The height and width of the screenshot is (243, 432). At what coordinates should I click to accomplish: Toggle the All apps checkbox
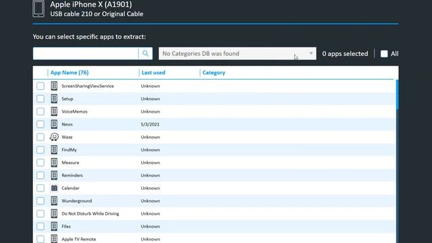(384, 54)
